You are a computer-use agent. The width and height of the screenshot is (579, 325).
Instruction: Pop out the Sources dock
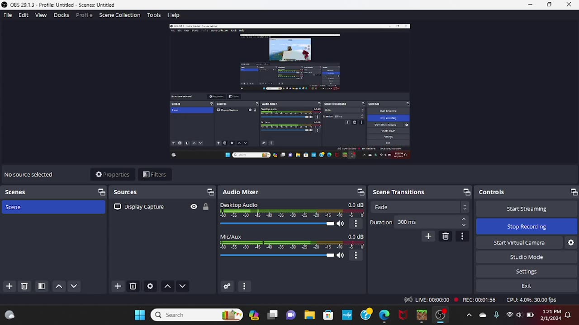pos(210,192)
